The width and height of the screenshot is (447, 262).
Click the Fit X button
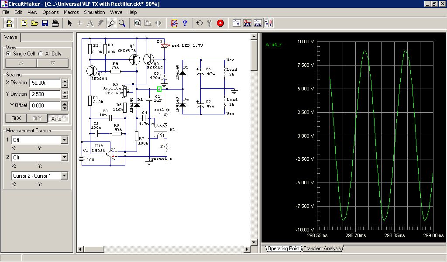pyautogui.click(x=17, y=118)
